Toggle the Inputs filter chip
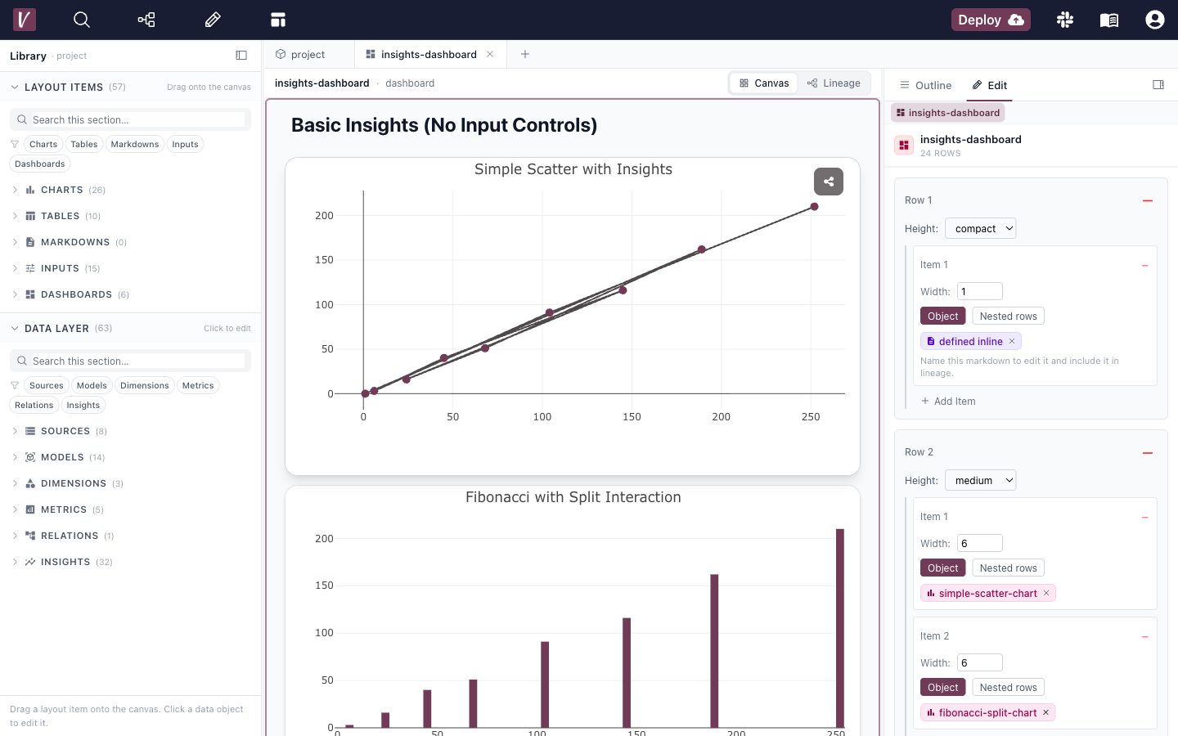The image size is (1178, 736). coord(185,144)
